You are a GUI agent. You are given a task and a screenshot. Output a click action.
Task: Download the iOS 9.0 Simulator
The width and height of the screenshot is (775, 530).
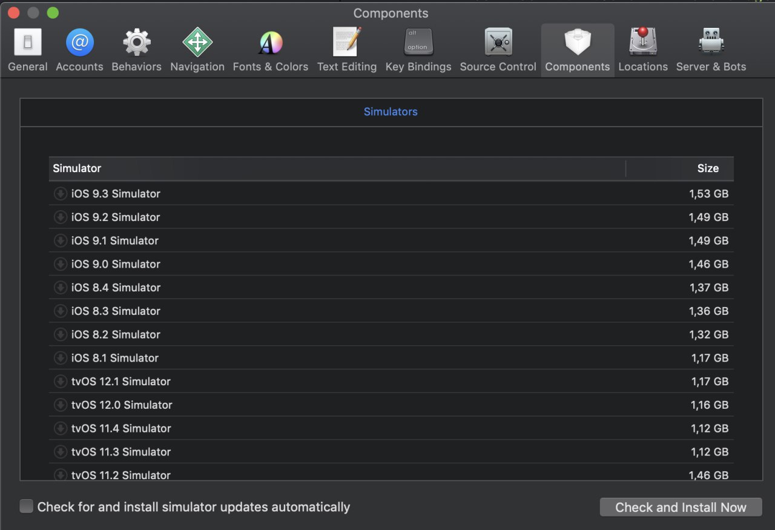click(60, 264)
